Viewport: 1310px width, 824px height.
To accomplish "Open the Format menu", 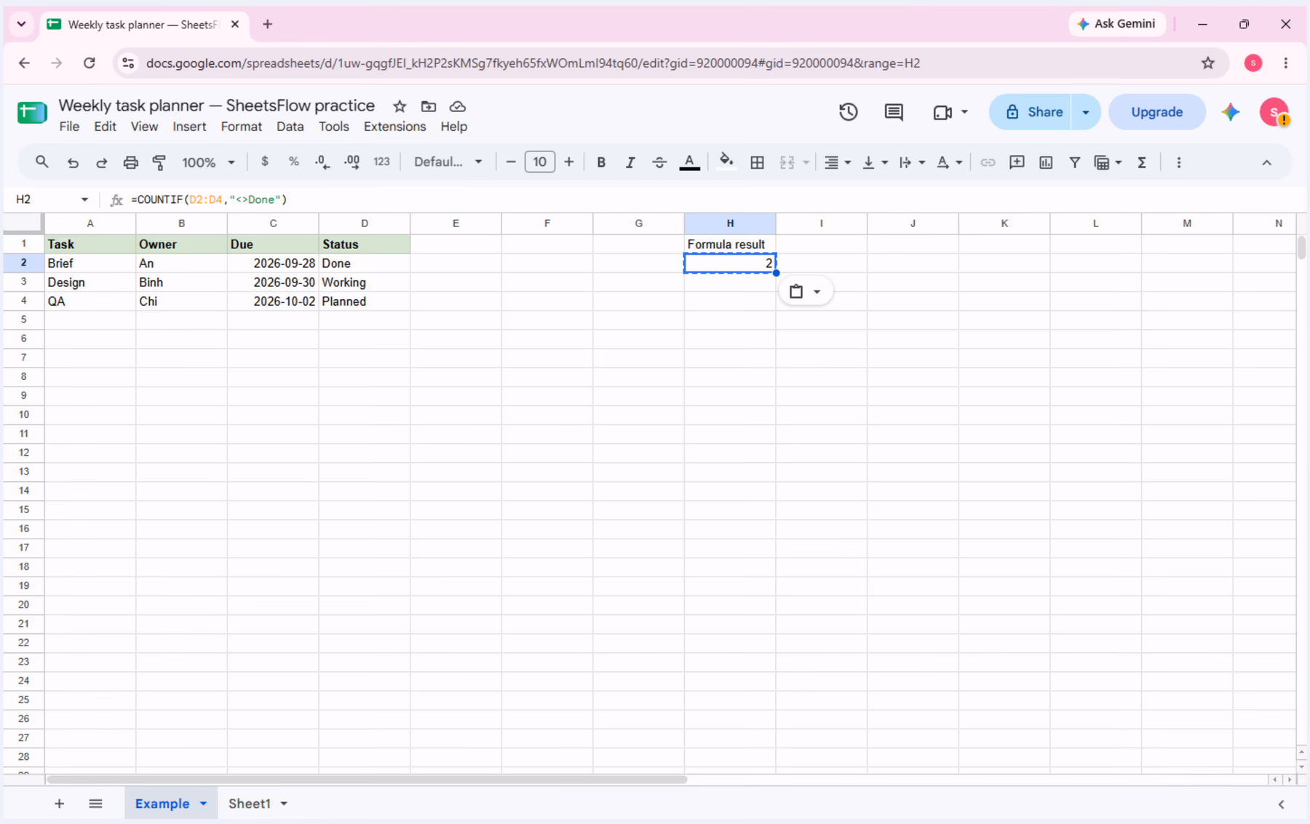I will pyautogui.click(x=241, y=127).
